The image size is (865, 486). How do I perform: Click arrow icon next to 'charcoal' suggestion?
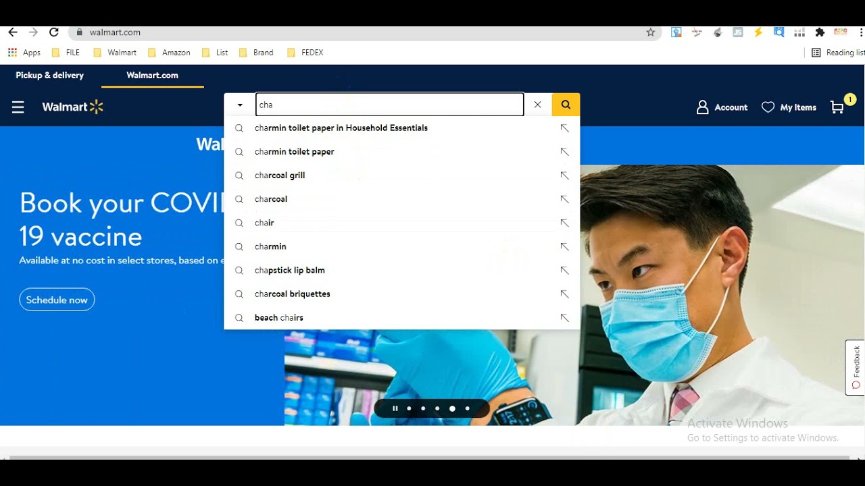pos(564,199)
